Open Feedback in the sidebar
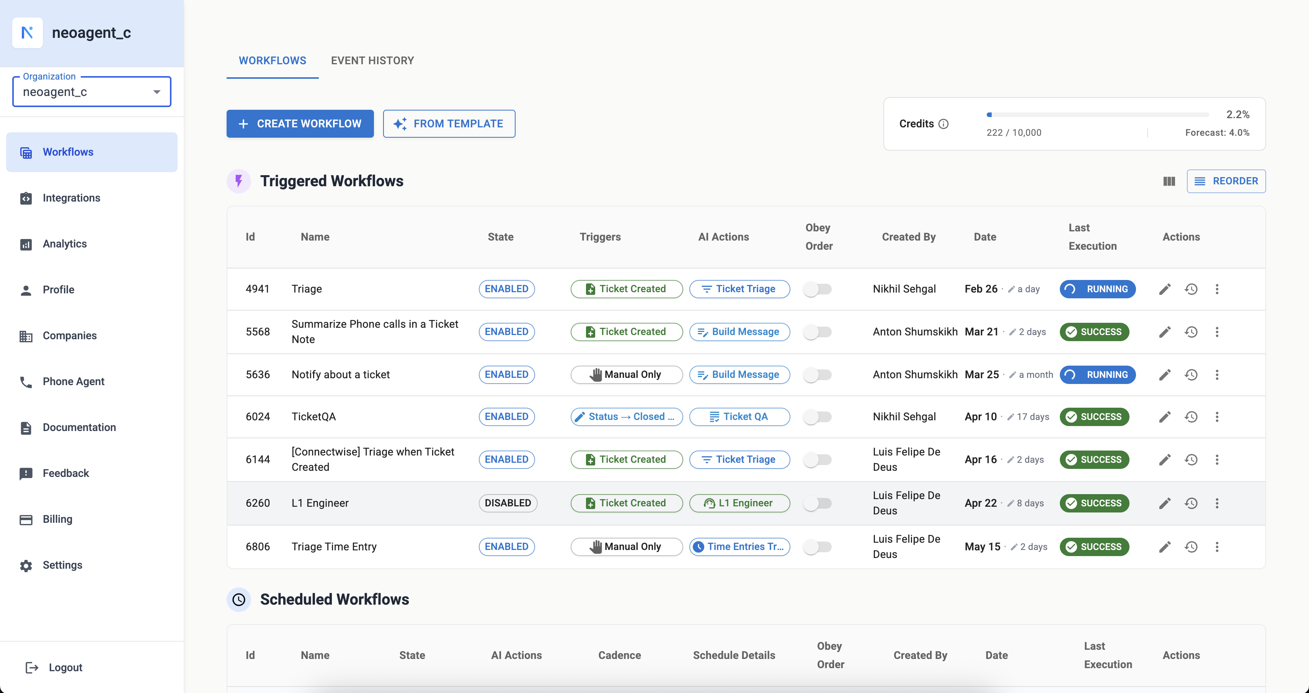 click(91, 473)
